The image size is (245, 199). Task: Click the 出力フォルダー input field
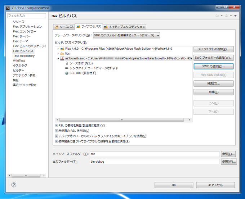pos(155,162)
